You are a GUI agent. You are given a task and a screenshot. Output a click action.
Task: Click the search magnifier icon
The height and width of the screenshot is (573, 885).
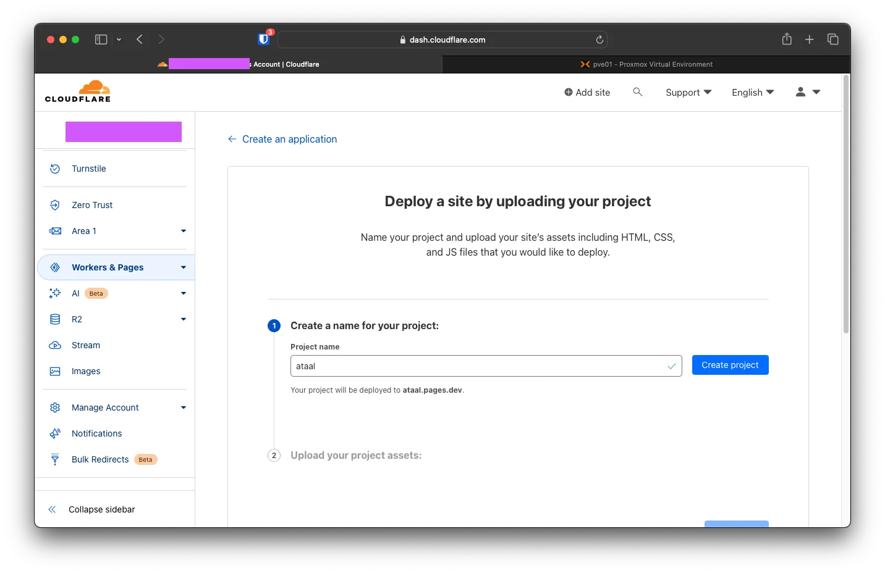638,92
